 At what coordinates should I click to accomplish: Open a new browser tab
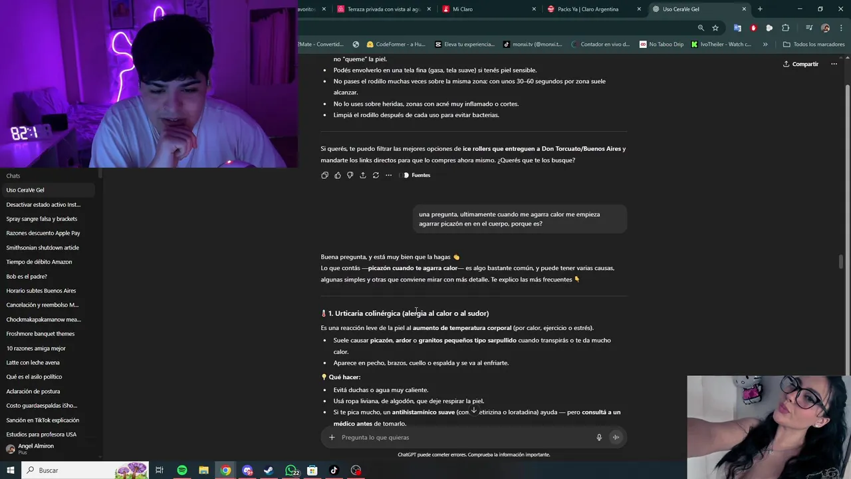click(x=760, y=9)
